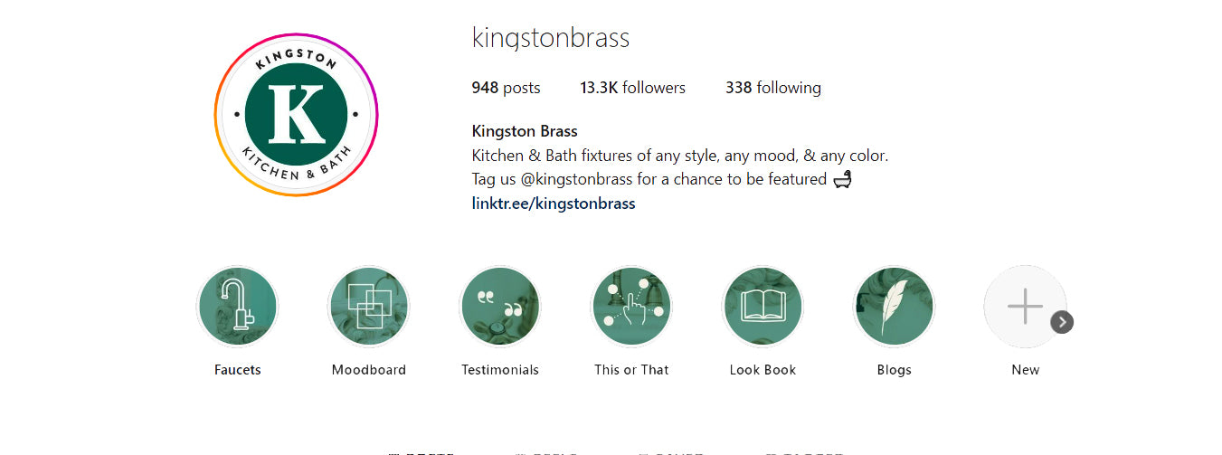Click the 948 posts count
Image resolution: width=1222 pixels, height=455 pixels.
506,88
